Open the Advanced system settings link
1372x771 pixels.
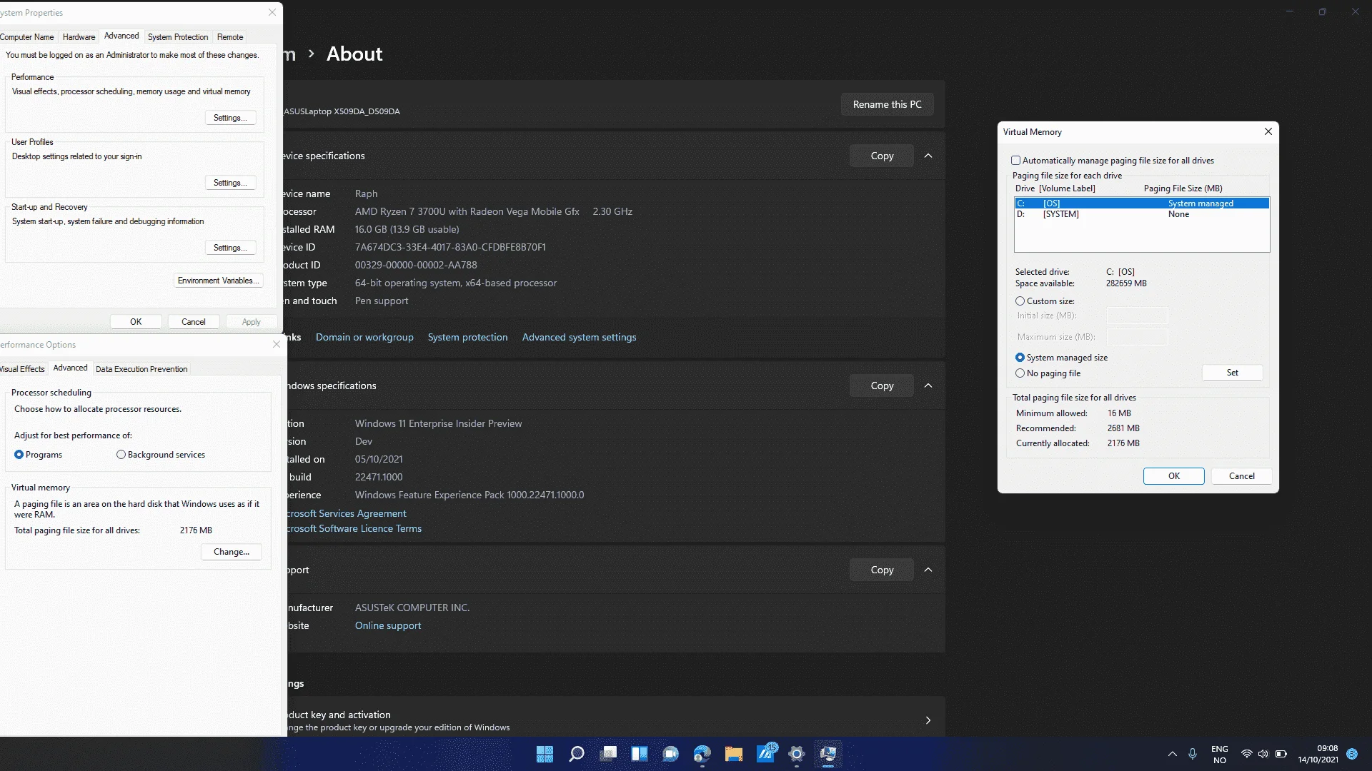click(579, 337)
